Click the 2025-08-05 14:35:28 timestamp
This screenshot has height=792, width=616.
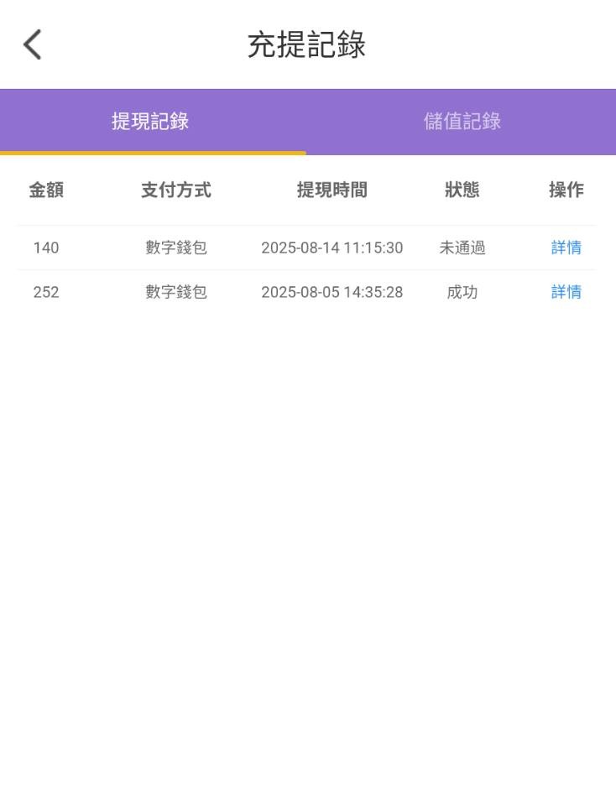click(x=331, y=292)
